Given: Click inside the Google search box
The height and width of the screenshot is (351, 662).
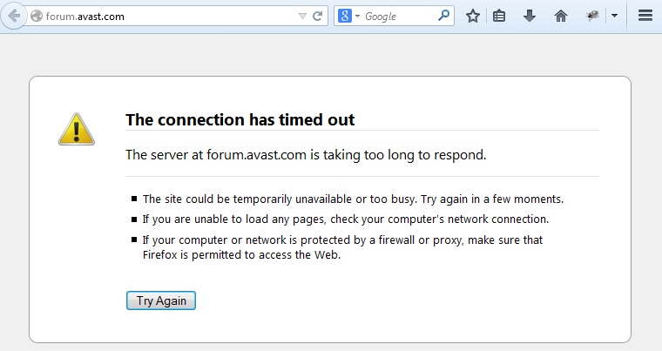Looking at the screenshot, I should coord(399,16).
